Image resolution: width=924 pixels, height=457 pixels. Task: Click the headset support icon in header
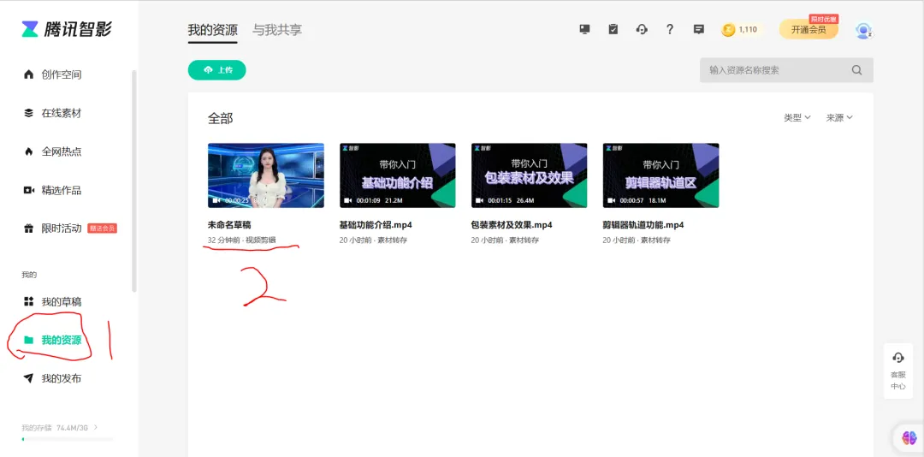642,29
